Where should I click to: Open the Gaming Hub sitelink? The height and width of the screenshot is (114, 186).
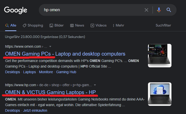tap(66, 72)
